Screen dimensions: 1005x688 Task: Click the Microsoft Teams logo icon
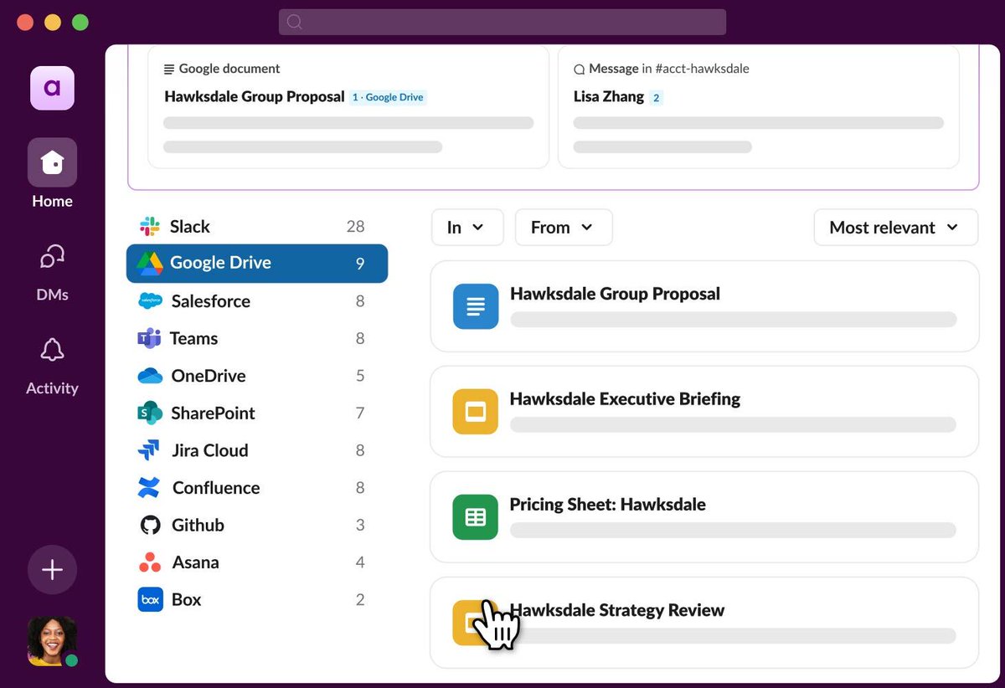(x=149, y=338)
